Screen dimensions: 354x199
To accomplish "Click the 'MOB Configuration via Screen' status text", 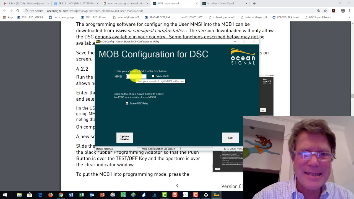I will [158, 149].
